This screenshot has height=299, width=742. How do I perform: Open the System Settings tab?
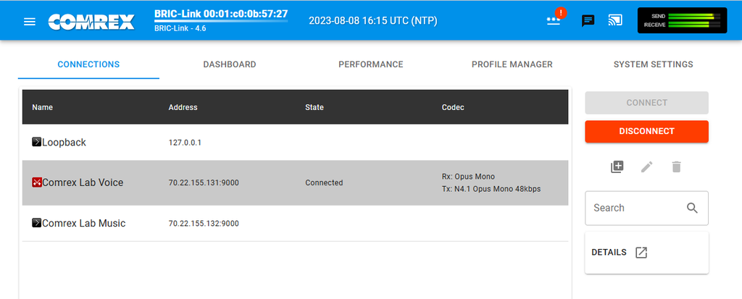[x=653, y=64]
